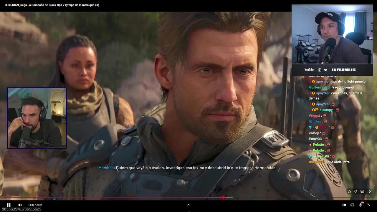
Task: Click the Twitter bird icon in banner
Action: click(325, 70)
